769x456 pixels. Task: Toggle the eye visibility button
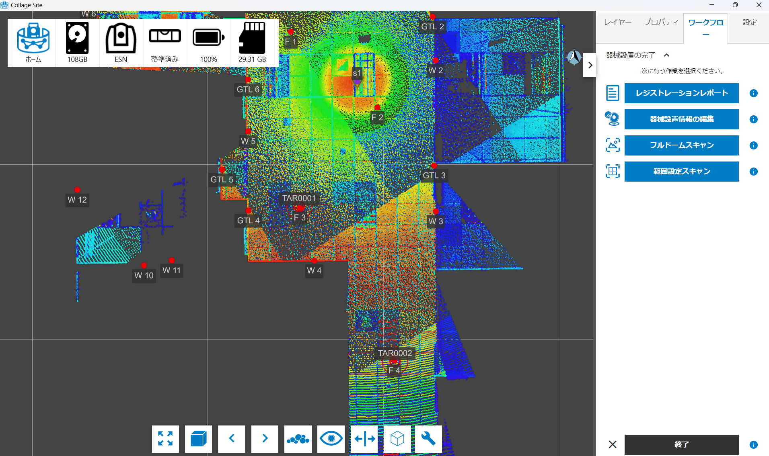[x=331, y=439]
